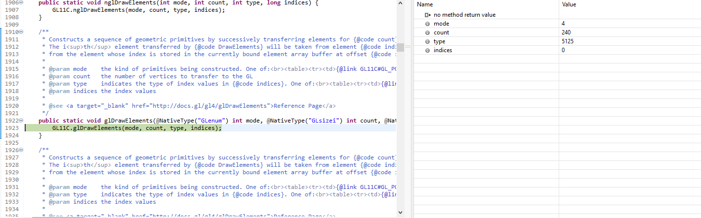This screenshot has width=701, height=218.
Task: Select the count variable row
Action: pos(557,32)
